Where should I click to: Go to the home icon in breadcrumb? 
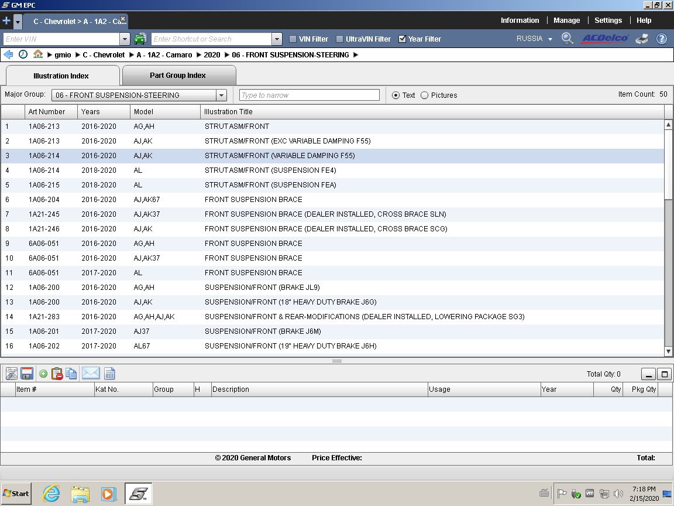[x=38, y=54]
